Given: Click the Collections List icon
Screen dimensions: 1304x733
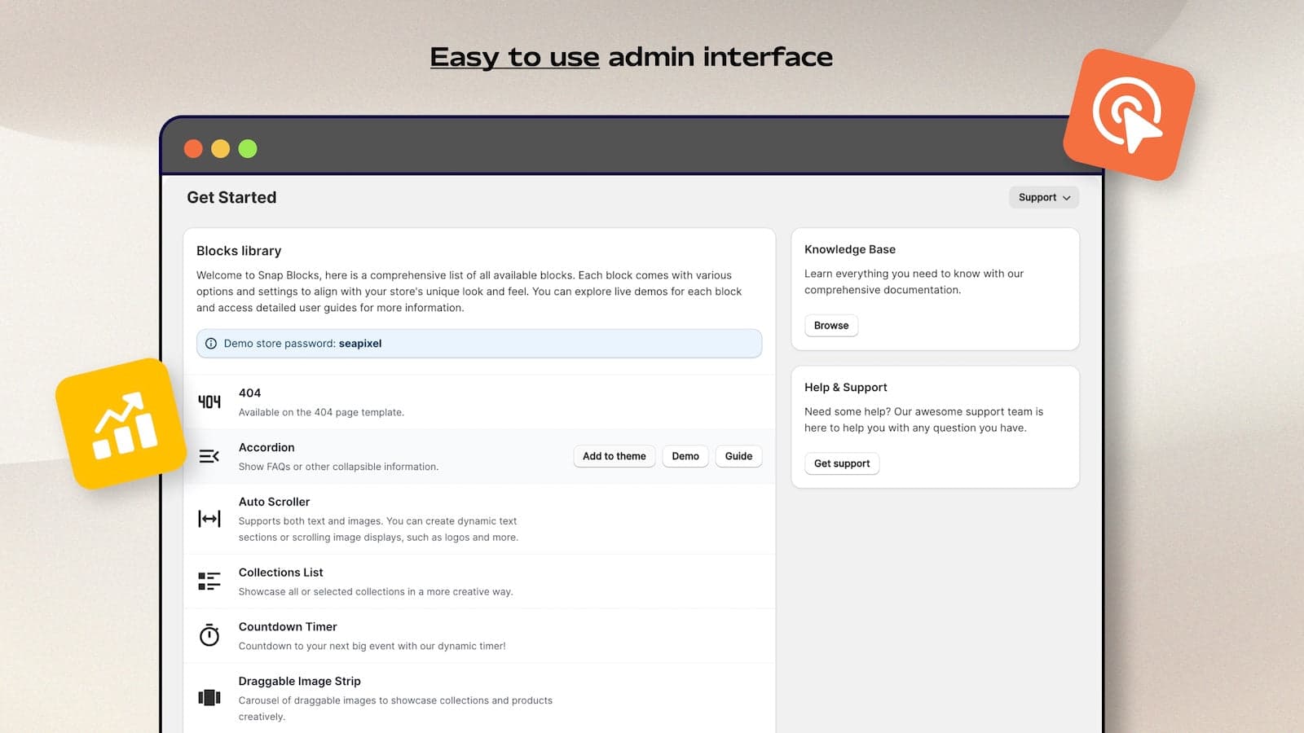Looking at the screenshot, I should (209, 581).
